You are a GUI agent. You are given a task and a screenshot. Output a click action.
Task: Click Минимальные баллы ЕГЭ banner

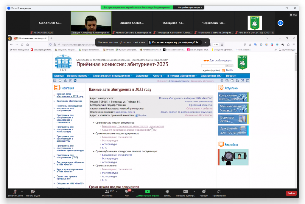[x=233, y=108]
